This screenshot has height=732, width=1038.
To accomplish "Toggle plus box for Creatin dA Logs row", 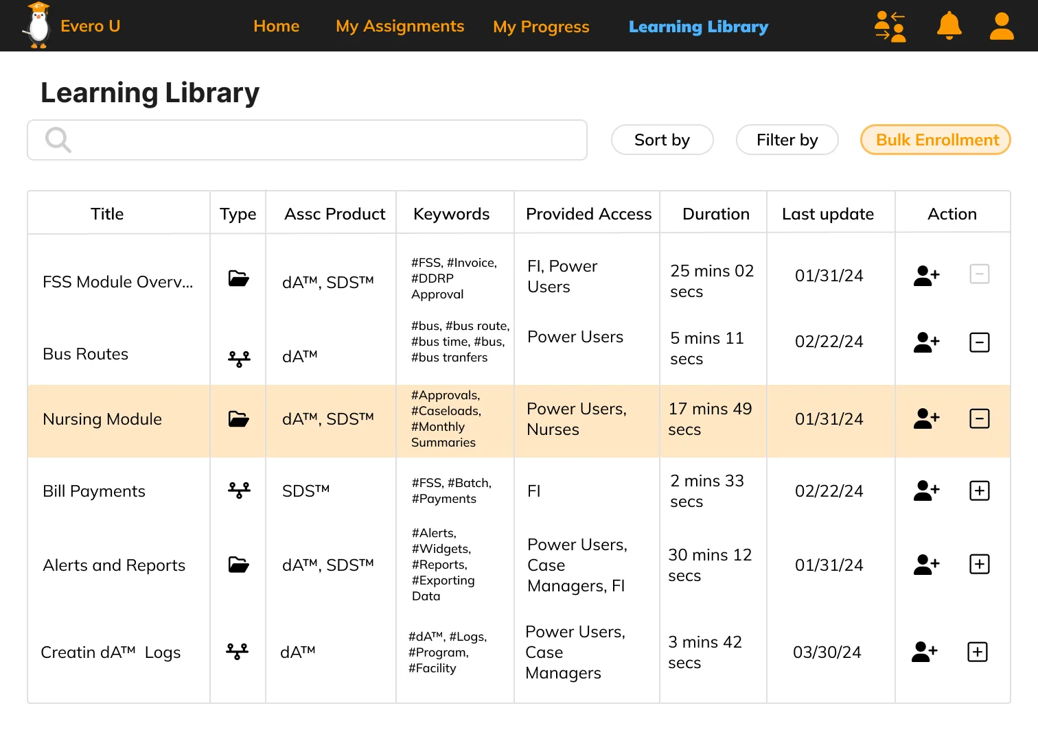I will pyautogui.click(x=978, y=652).
